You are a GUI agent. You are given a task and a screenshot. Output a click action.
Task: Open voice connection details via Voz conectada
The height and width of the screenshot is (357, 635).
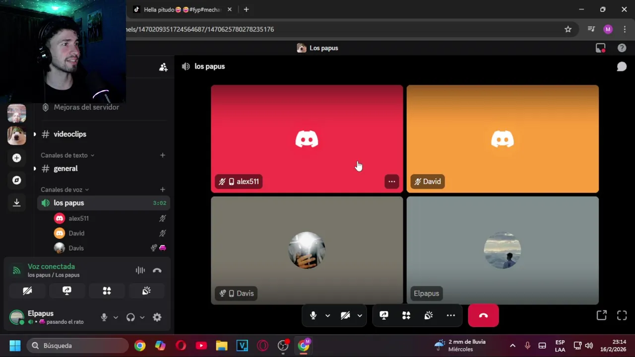[x=51, y=267]
